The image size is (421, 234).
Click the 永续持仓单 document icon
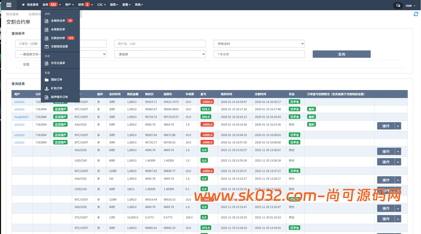click(x=47, y=21)
